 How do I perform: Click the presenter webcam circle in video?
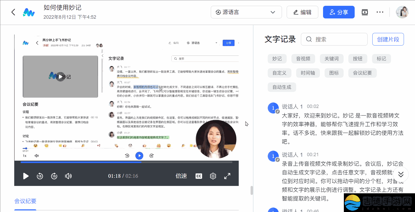tap(216, 139)
